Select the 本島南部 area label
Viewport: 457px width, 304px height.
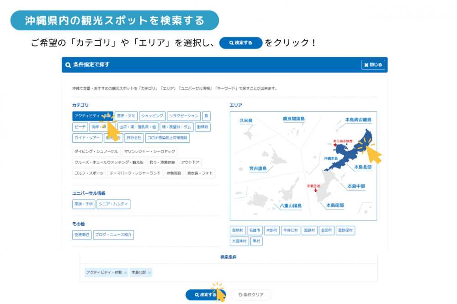tap(338, 205)
